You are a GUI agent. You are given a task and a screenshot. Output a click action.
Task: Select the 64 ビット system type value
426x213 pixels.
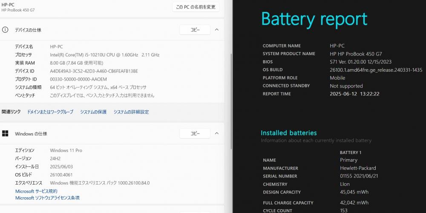click(x=98, y=87)
